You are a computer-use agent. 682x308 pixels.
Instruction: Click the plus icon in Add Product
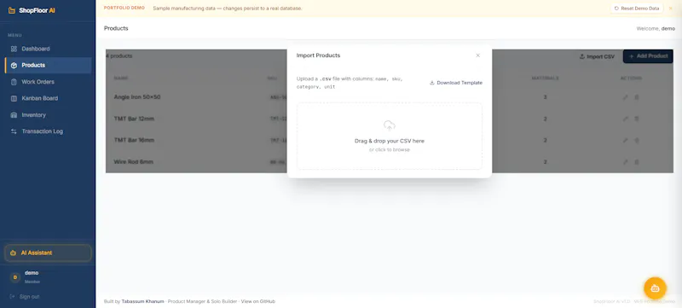pyautogui.click(x=632, y=56)
